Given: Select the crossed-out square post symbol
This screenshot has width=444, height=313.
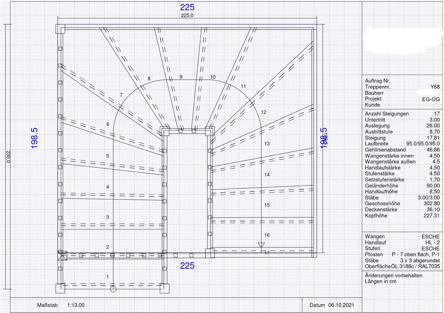Looking at the screenshot, I should tap(62, 255).
